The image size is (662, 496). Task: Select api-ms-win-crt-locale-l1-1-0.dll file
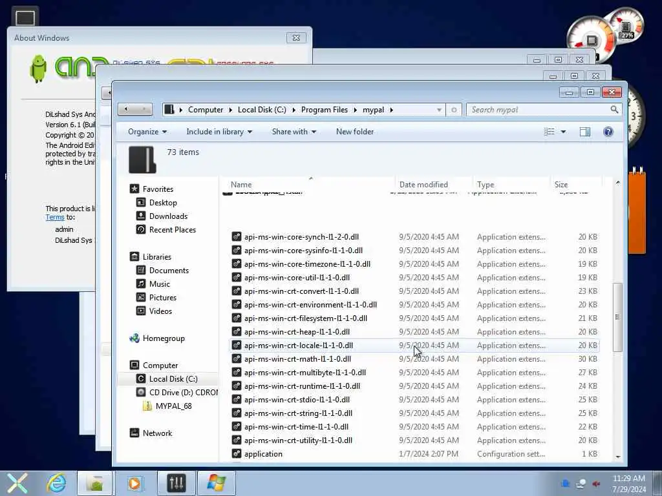414,346
